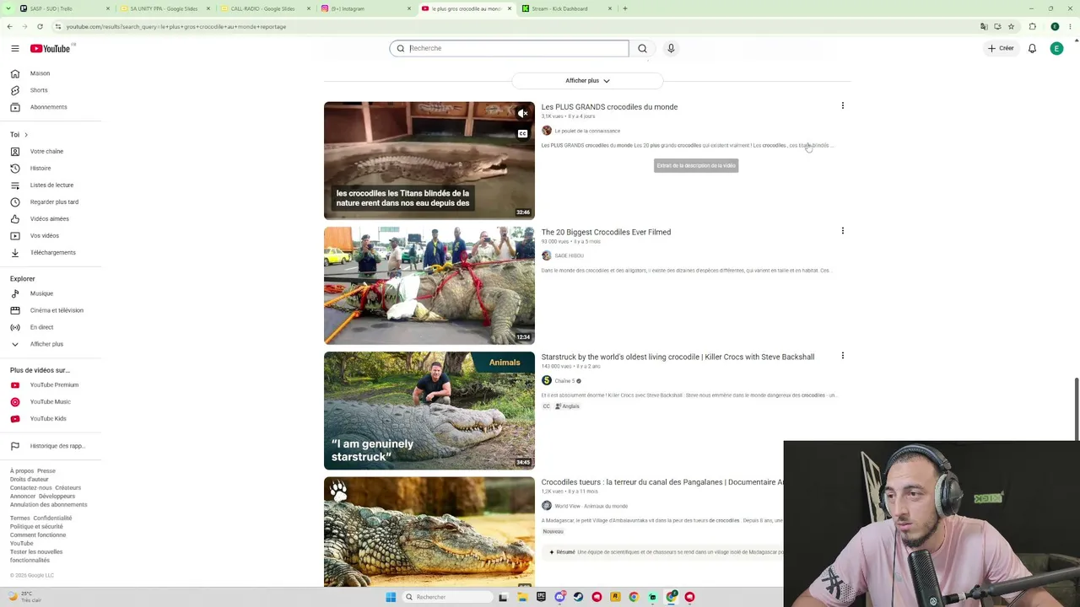Go to the YouTube home logo
This screenshot has width=1080, height=607.
[52, 49]
